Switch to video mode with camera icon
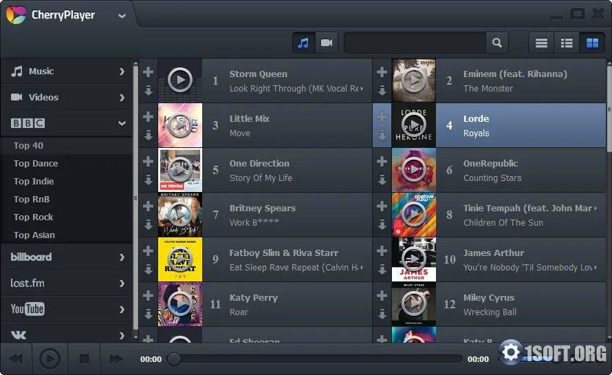This screenshot has width=612, height=375. click(327, 43)
